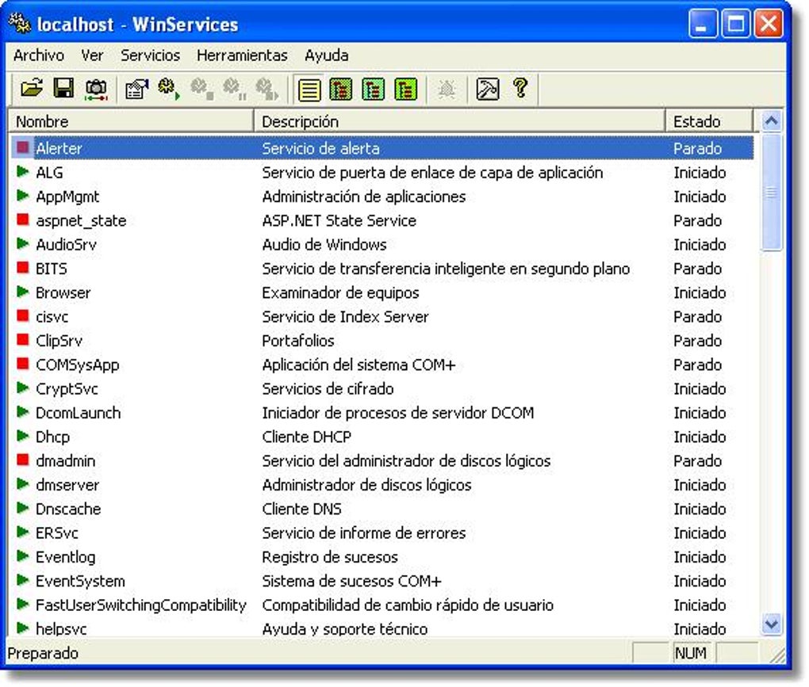Open the Archivo menu
The image size is (809, 687).
(x=38, y=55)
